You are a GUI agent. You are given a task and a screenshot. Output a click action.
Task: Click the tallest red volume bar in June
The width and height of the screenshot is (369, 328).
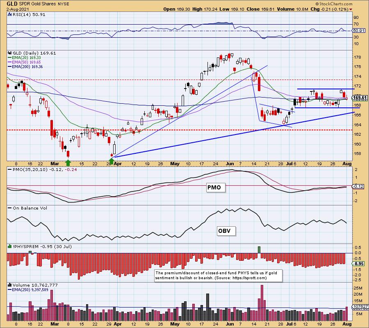(x=262, y=303)
